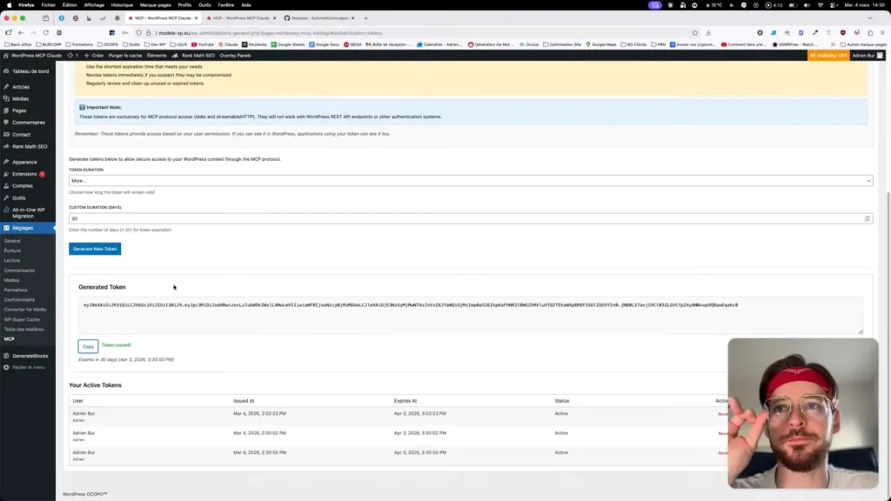Open the Historique menu in Firefox
The width and height of the screenshot is (891, 501).
pos(122,5)
